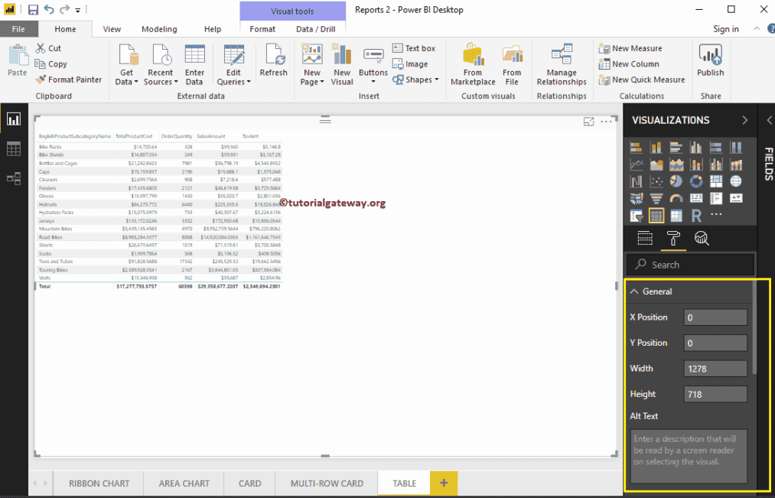Click the Sign in link

725,28
